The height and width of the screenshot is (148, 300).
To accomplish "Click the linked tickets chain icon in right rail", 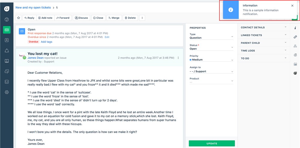I will (295, 37).
